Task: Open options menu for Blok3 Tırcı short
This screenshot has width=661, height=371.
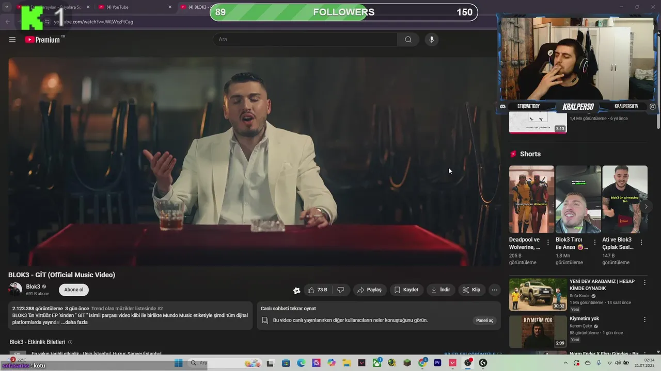Action: (595, 242)
